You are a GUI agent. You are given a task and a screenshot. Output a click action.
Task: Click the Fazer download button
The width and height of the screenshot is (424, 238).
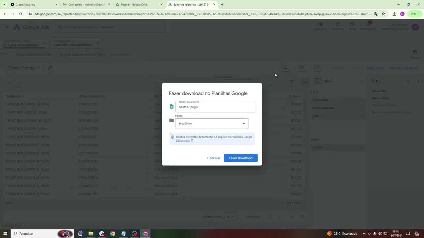(x=240, y=158)
